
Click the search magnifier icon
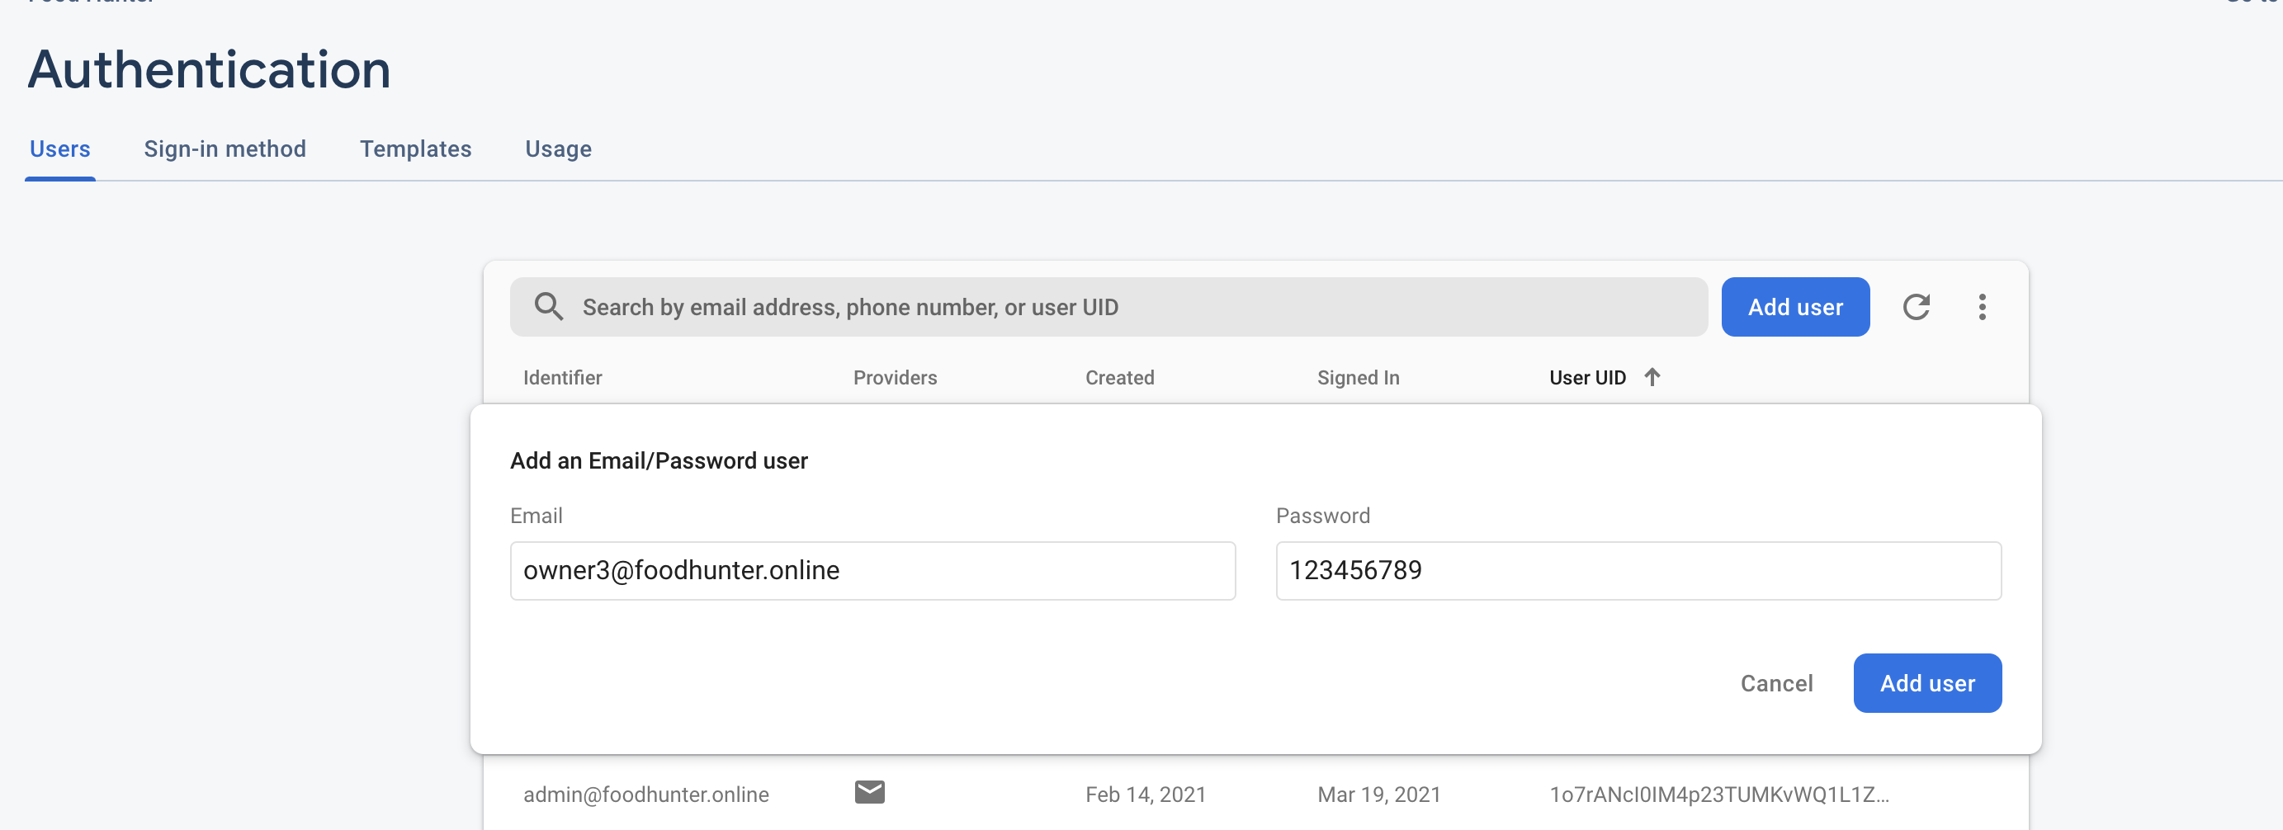point(549,306)
